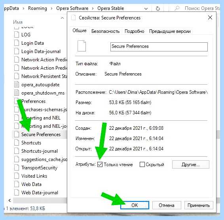The height and width of the screenshot is (220, 224).
Task: Select the Network Persistent State file name
Action: [44, 76]
